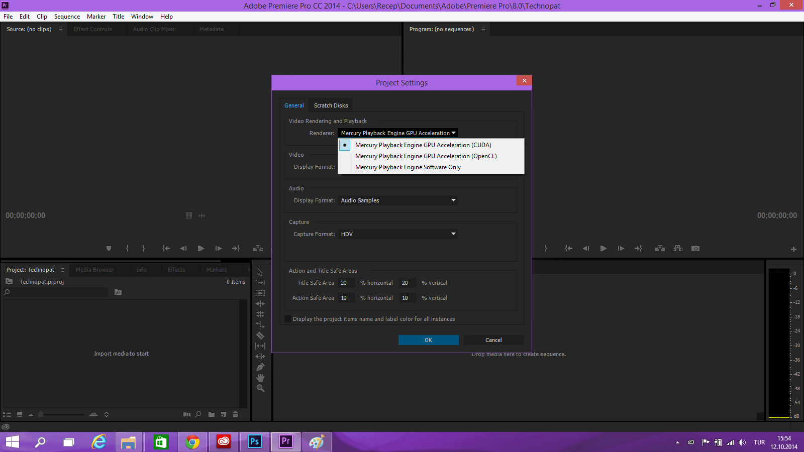Switch to the Scratch Disks tab

[x=331, y=105]
